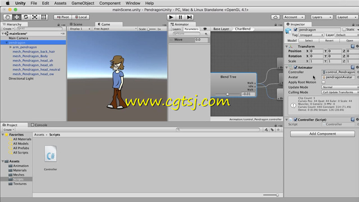
Task: Select the Hand tool in toolbar
Action: point(8,17)
